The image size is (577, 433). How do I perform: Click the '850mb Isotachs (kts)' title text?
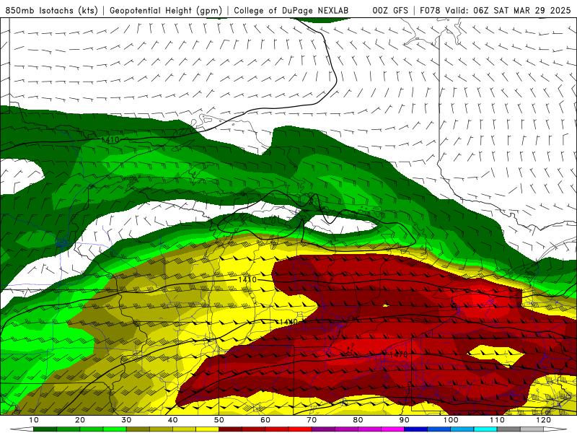click(x=51, y=10)
